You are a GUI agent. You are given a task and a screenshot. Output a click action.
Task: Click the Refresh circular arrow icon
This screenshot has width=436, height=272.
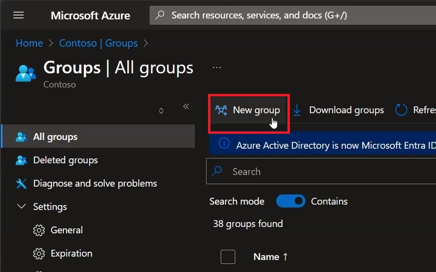point(401,110)
